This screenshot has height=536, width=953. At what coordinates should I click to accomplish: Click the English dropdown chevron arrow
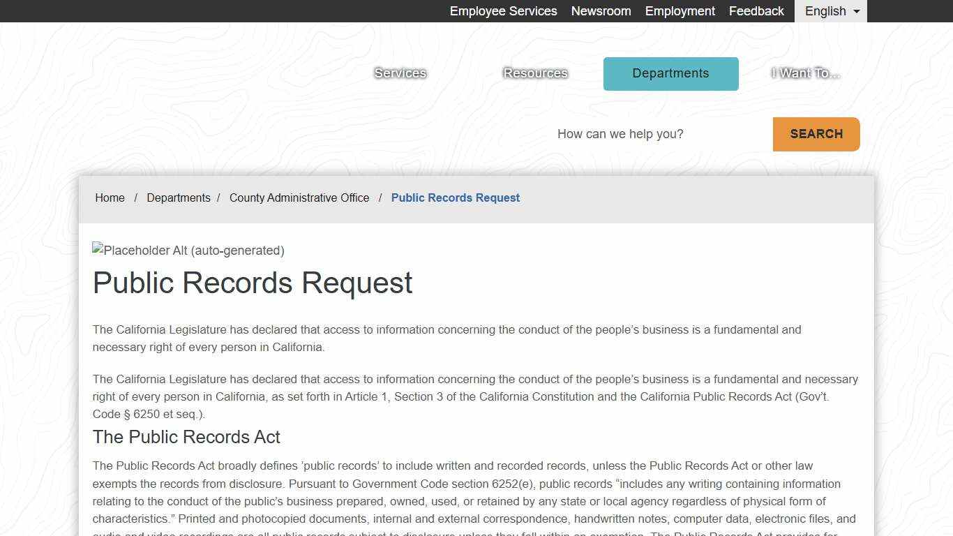856,10
